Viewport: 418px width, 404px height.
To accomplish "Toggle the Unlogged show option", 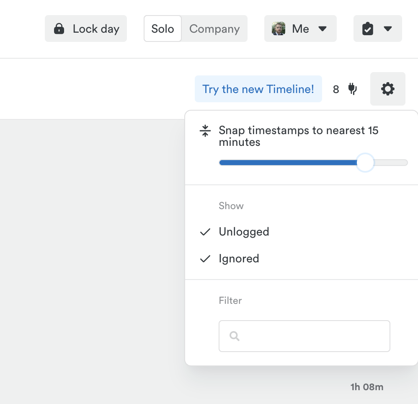I will [244, 232].
